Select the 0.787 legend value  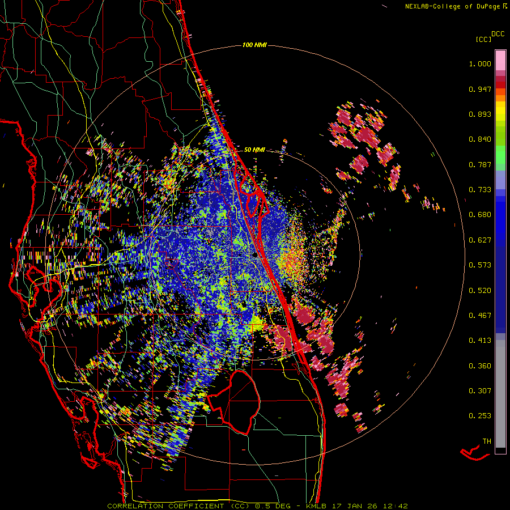[x=480, y=164]
